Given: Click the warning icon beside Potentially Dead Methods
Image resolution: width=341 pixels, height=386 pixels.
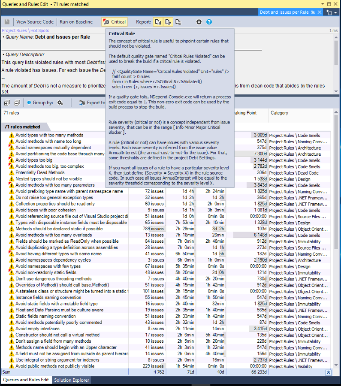Looking at the screenshot, I should point(12,173).
